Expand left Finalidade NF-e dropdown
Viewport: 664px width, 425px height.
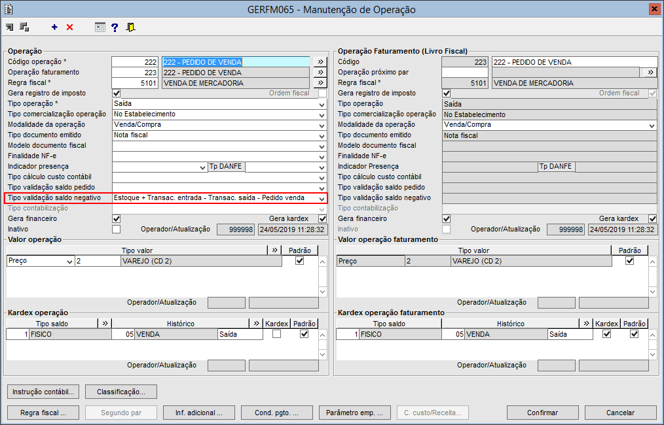[x=322, y=157]
